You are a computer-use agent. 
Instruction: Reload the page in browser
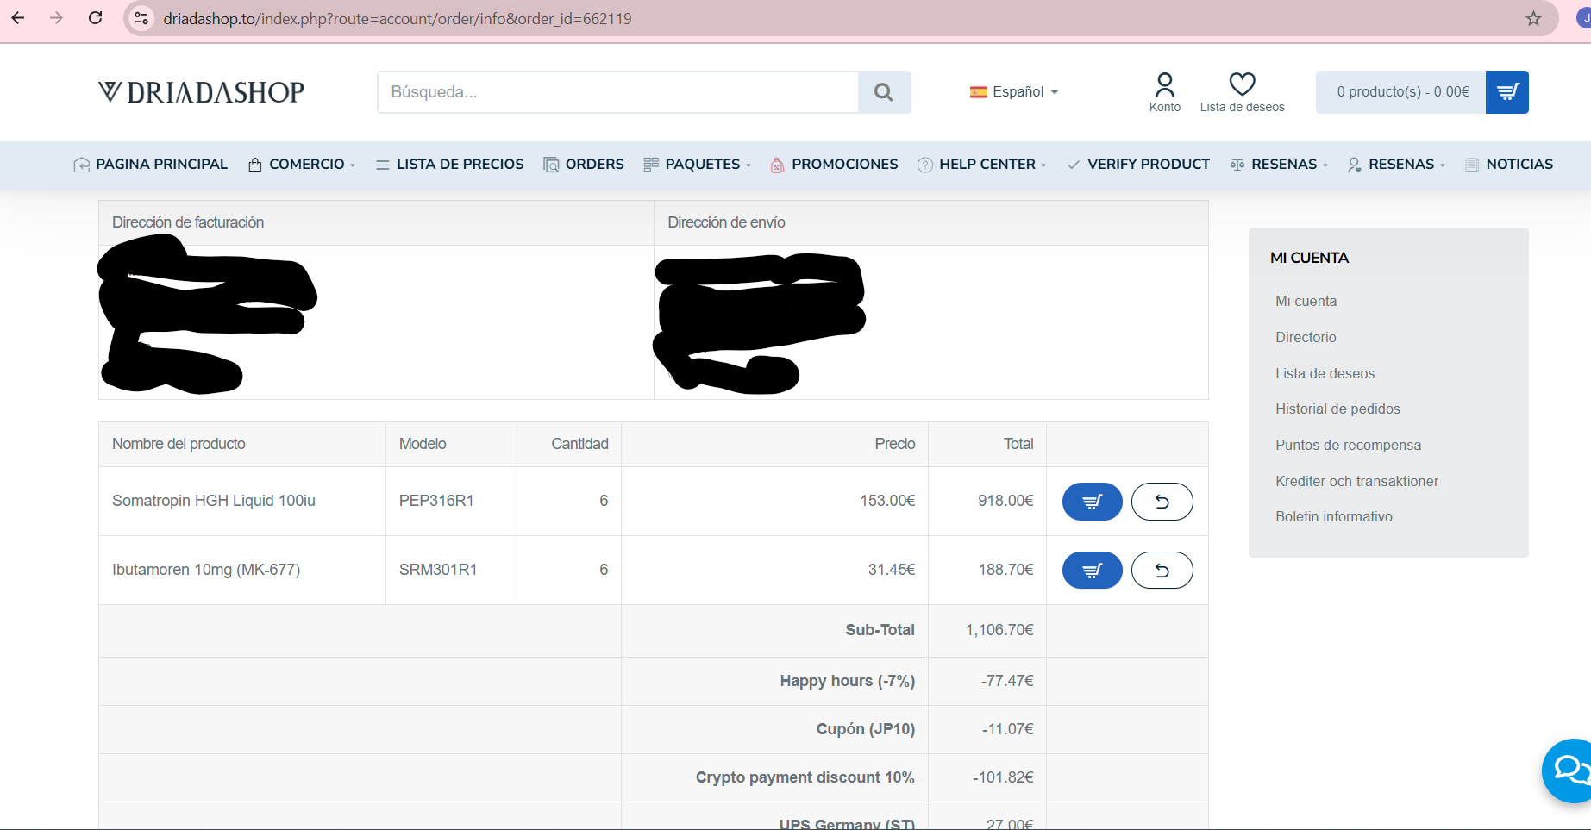coord(96,18)
